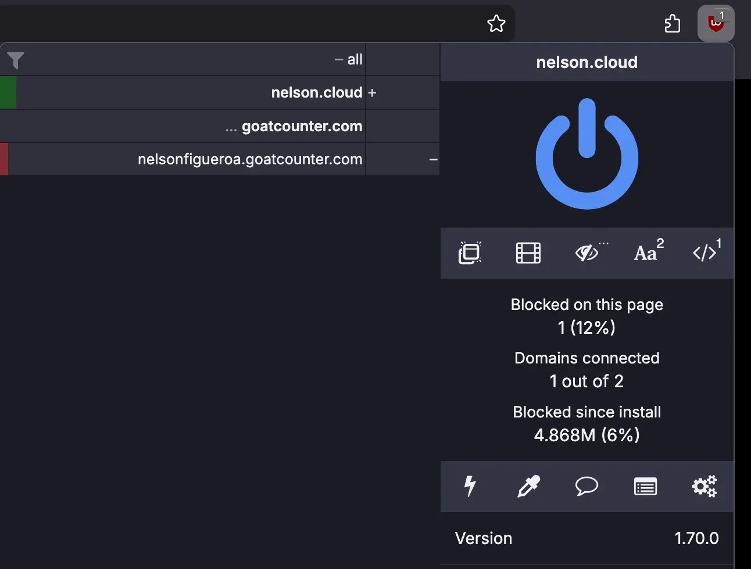This screenshot has height=569, width=751.
Task: Toggle large media elements blocking
Action: pos(528,253)
